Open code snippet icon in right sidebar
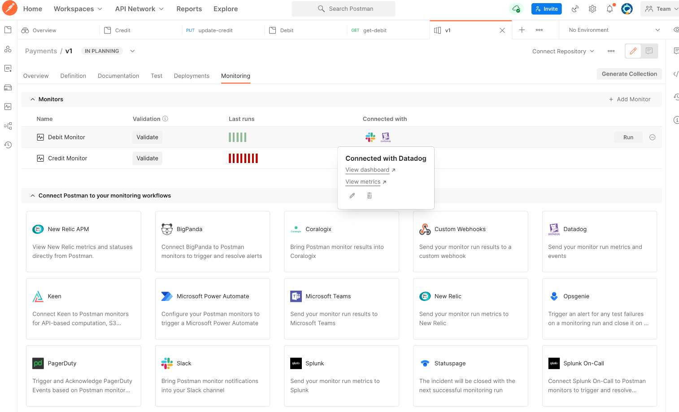The height and width of the screenshot is (412, 679). [x=676, y=74]
